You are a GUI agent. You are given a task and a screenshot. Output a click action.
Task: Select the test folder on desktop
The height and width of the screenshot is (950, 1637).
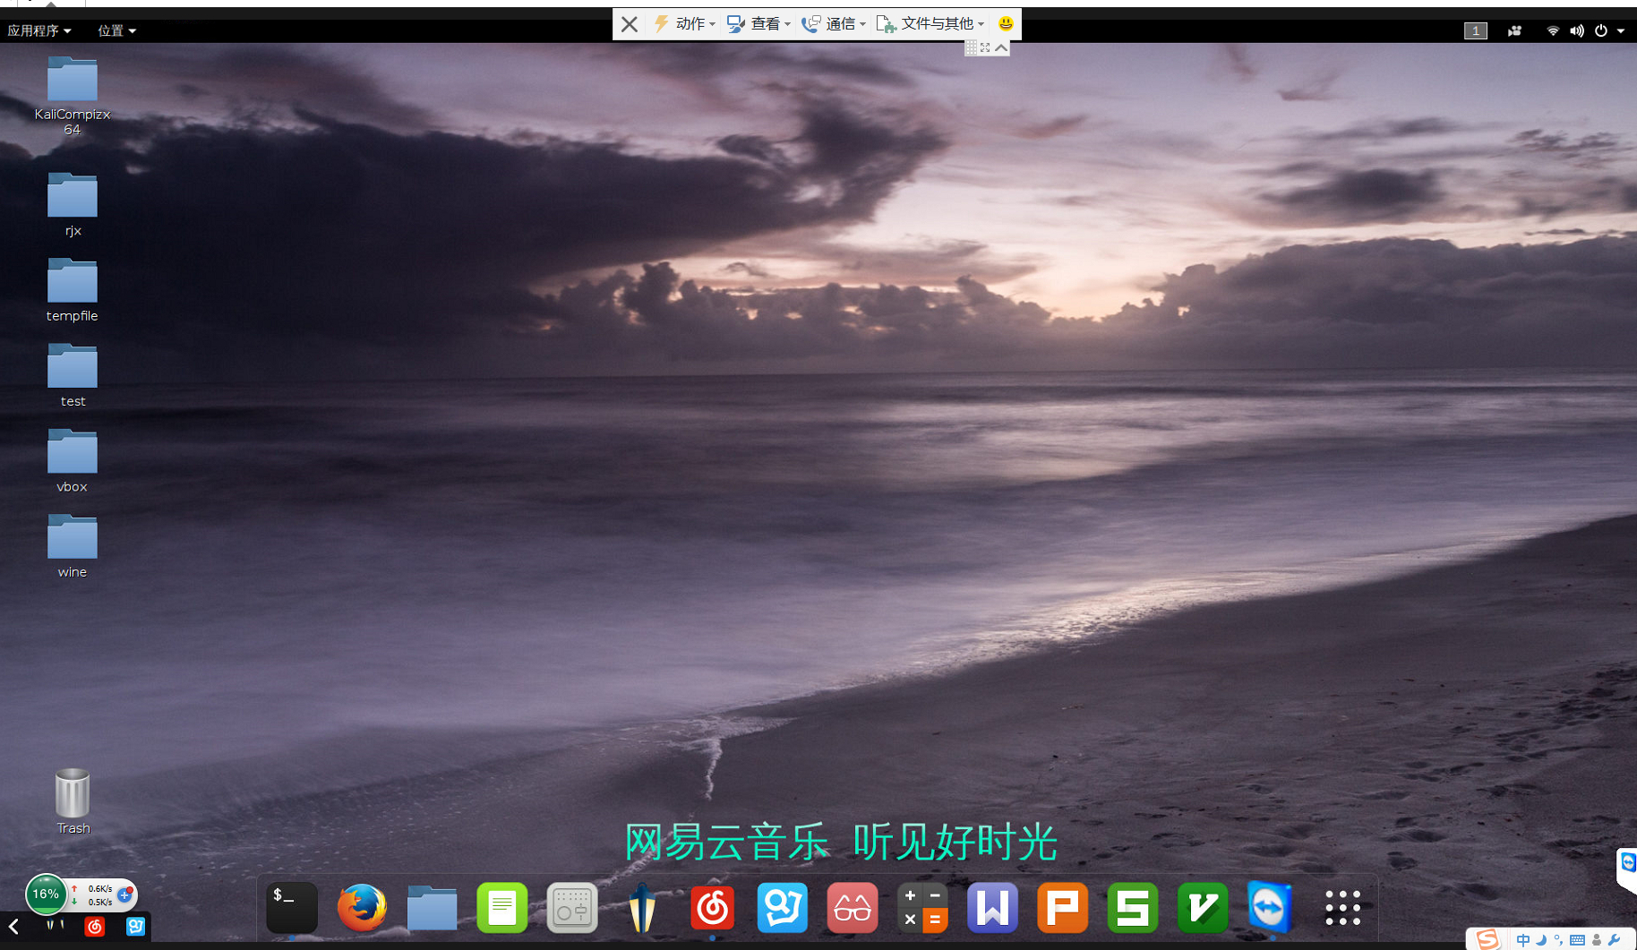pyautogui.click(x=73, y=375)
